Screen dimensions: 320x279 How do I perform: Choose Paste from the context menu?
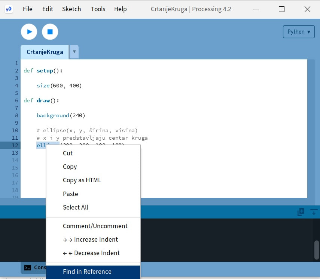click(x=93, y=194)
